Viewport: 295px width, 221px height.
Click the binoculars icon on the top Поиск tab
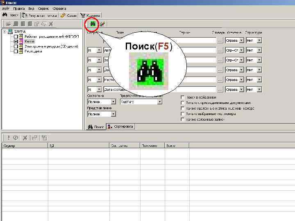[x=5, y=15]
